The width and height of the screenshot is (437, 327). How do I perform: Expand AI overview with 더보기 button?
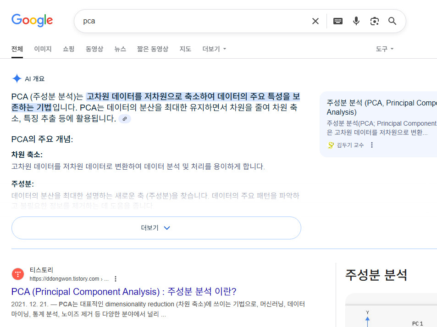tap(156, 228)
